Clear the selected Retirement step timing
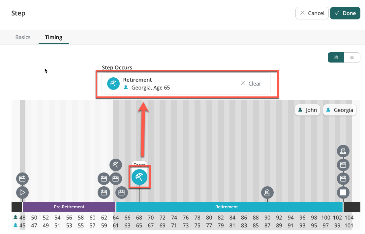Image resolution: width=365 pixels, height=234 pixels. pyautogui.click(x=251, y=84)
